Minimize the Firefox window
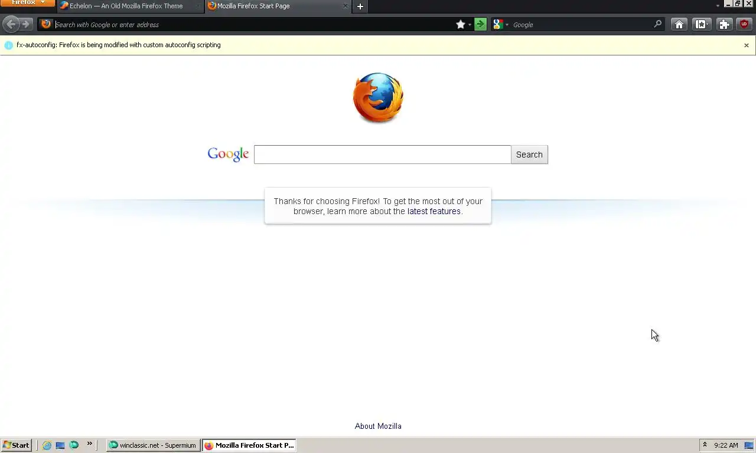Image resolution: width=756 pixels, height=453 pixels. (728, 4)
